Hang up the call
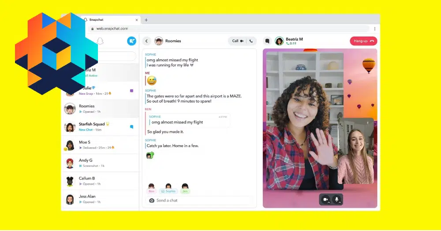Viewport: 441px width, 231px height. click(x=363, y=41)
